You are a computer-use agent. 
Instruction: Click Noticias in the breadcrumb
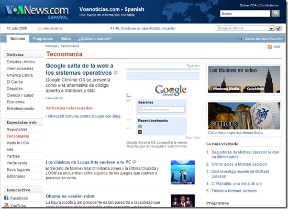(51, 46)
